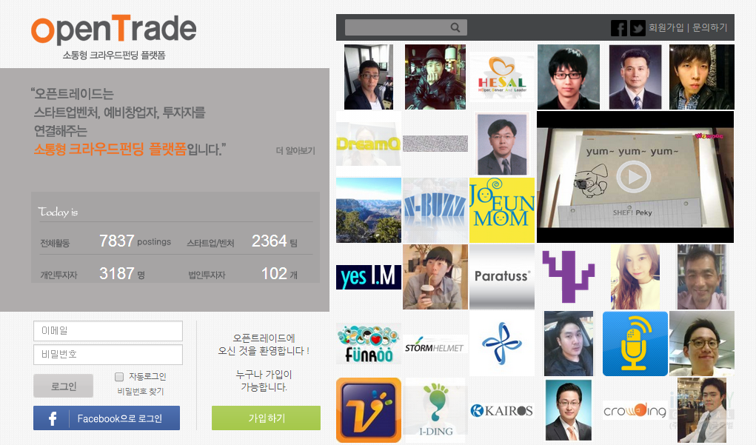
Task: Open the KAIROS logo tile
Action: click(x=501, y=410)
